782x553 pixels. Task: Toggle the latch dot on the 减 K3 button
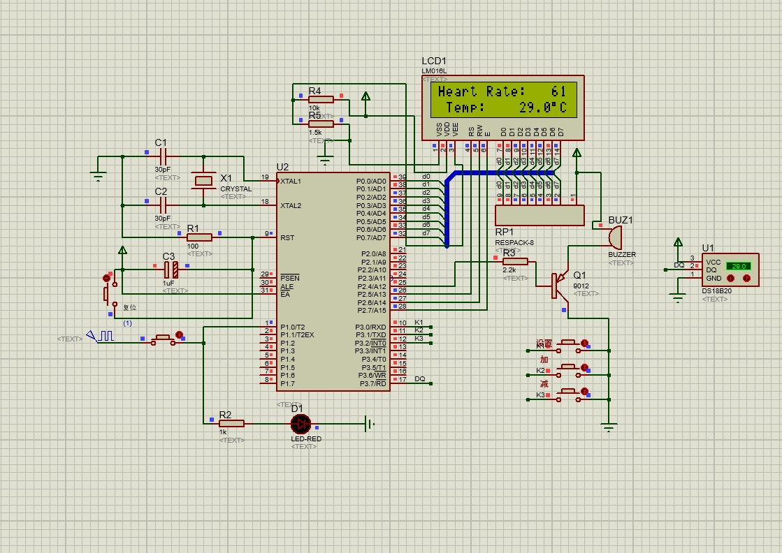(584, 392)
